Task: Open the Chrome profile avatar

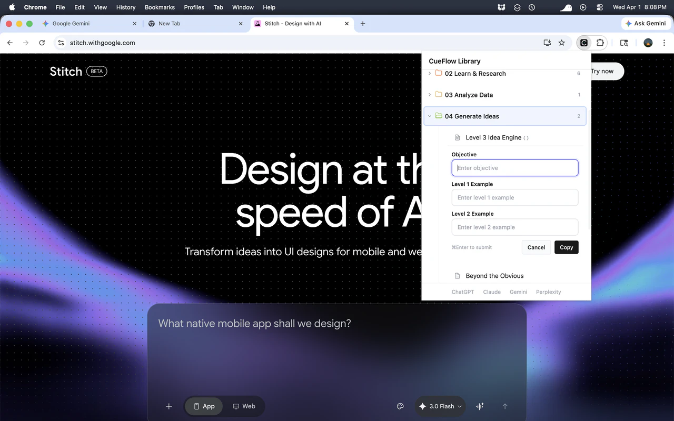Action: click(648, 43)
